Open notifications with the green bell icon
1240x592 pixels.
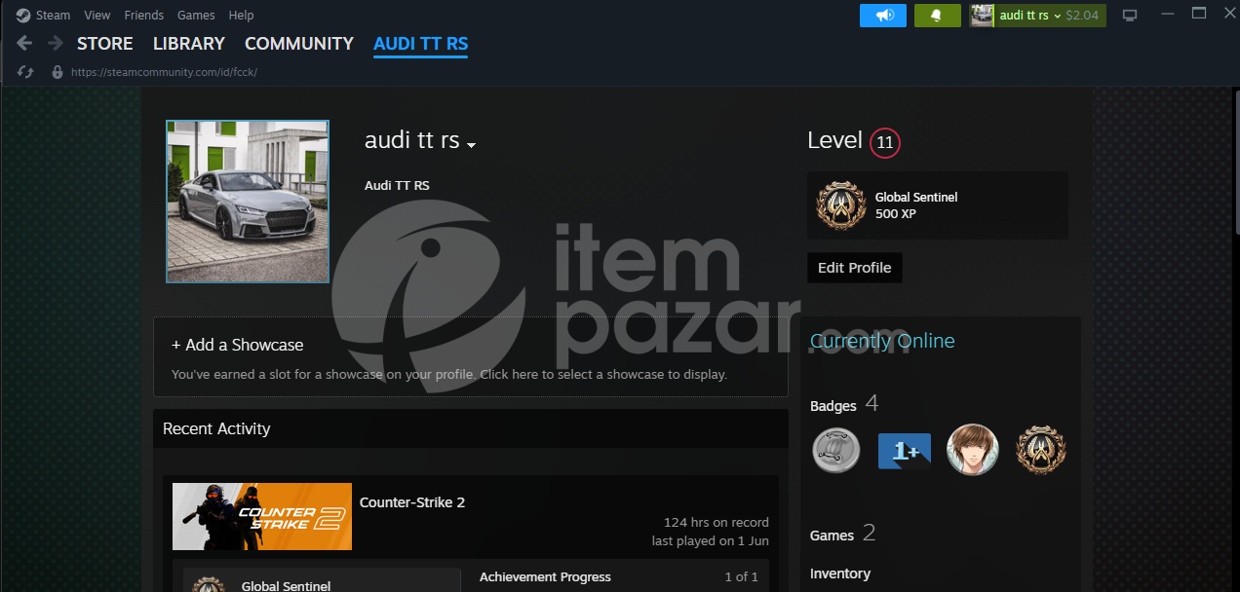[938, 16]
